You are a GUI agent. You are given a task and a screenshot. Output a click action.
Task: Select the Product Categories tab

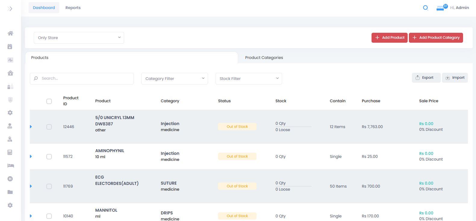click(x=264, y=57)
